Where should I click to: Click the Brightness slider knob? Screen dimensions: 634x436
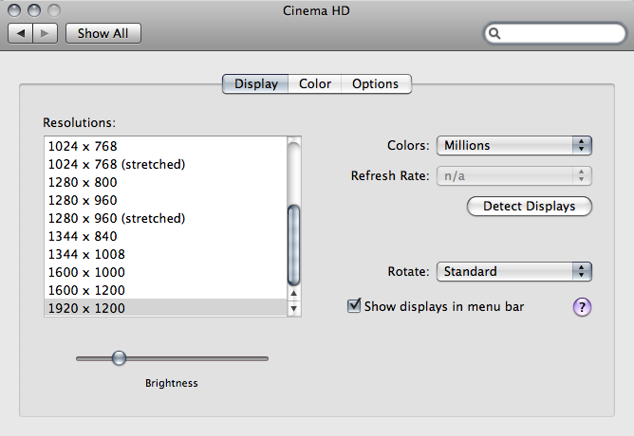point(119,358)
